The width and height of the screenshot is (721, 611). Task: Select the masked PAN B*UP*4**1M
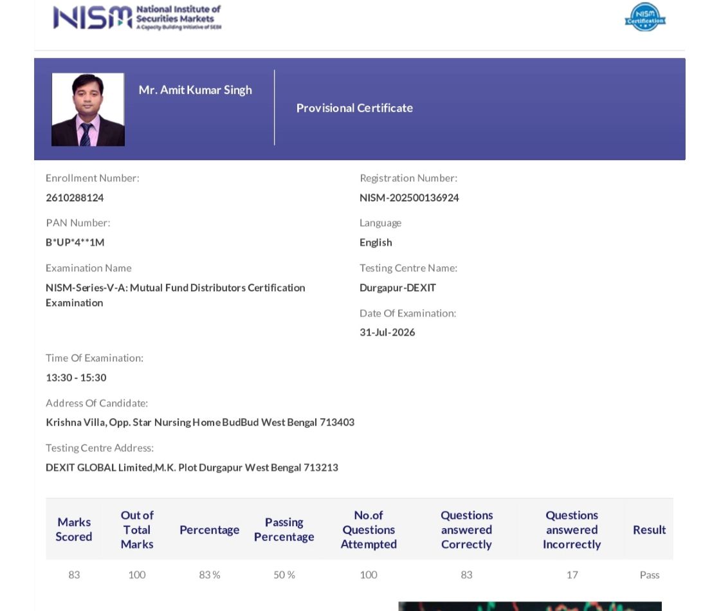pos(75,242)
